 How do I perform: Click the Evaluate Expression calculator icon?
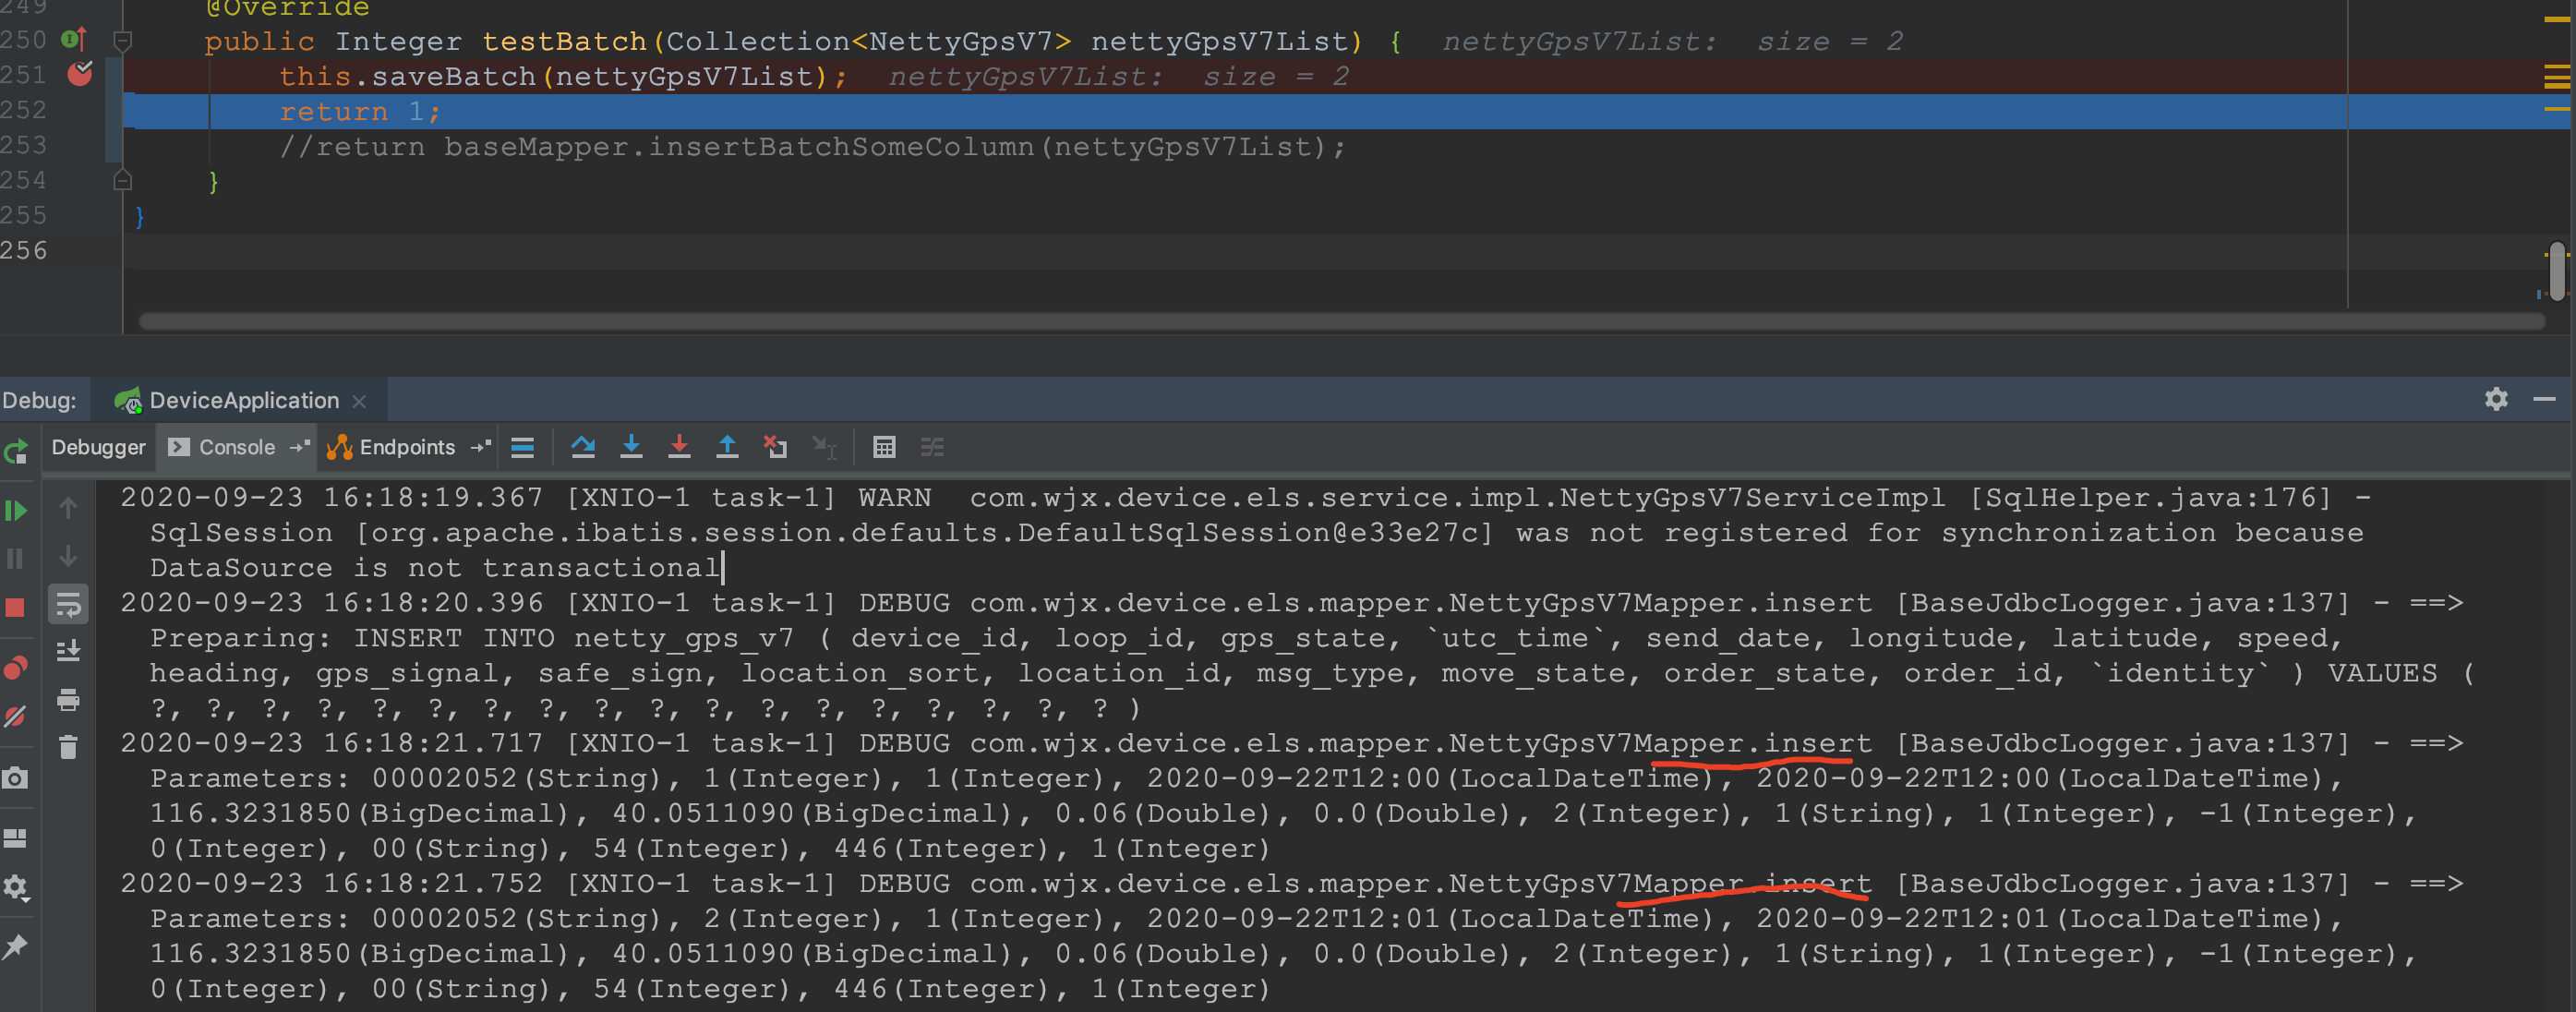(x=884, y=447)
